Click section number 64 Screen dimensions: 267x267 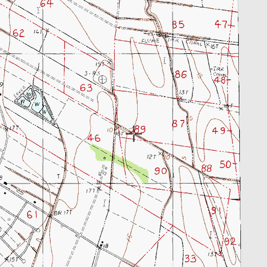tap(46, 3)
